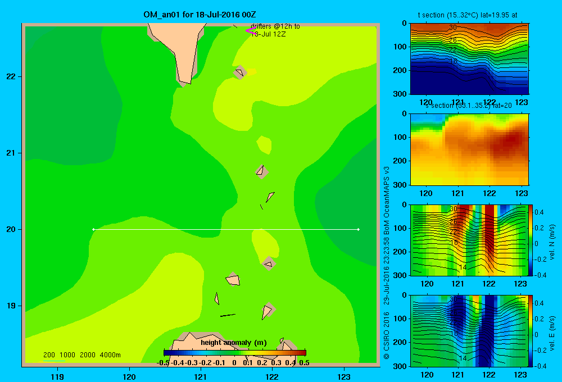The image size is (562, 382).
Task: Open the t section temperature panel
Action: (469, 59)
